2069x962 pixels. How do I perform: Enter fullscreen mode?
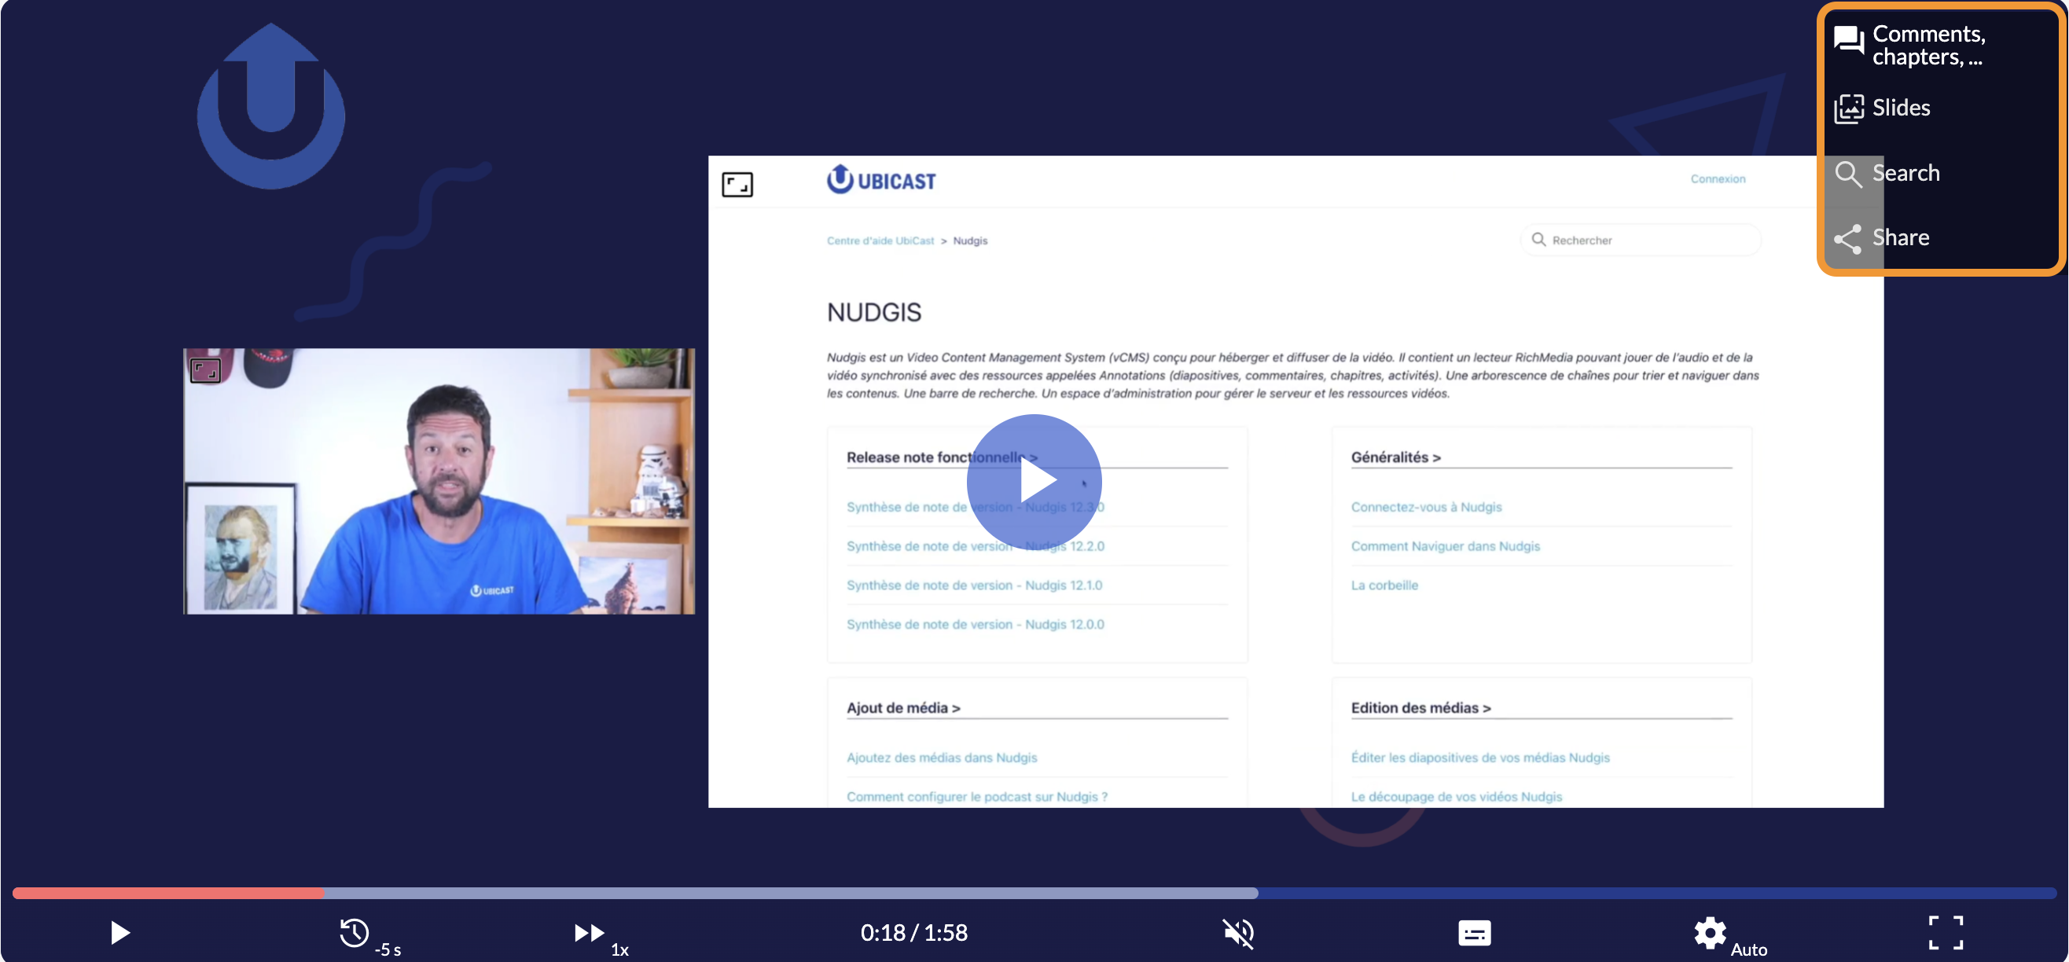[x=1946, y=932]
